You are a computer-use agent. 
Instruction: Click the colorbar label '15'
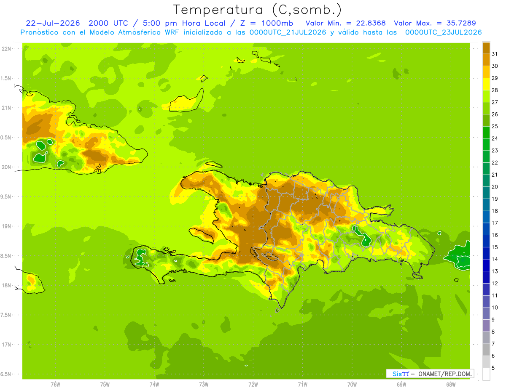(x=495, y=247)
